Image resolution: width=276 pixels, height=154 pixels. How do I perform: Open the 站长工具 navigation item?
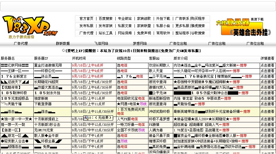pyautogui.click(x=105, y=33)
